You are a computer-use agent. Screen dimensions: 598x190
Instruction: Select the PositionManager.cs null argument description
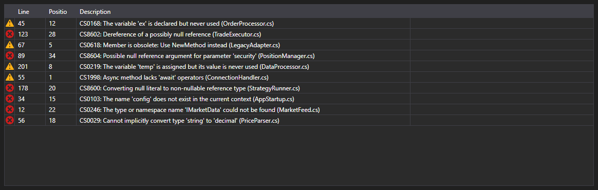197,55
